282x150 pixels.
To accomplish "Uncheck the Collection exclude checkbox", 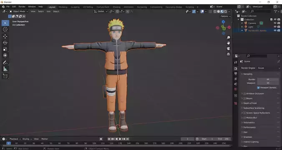I will point(272,20).
